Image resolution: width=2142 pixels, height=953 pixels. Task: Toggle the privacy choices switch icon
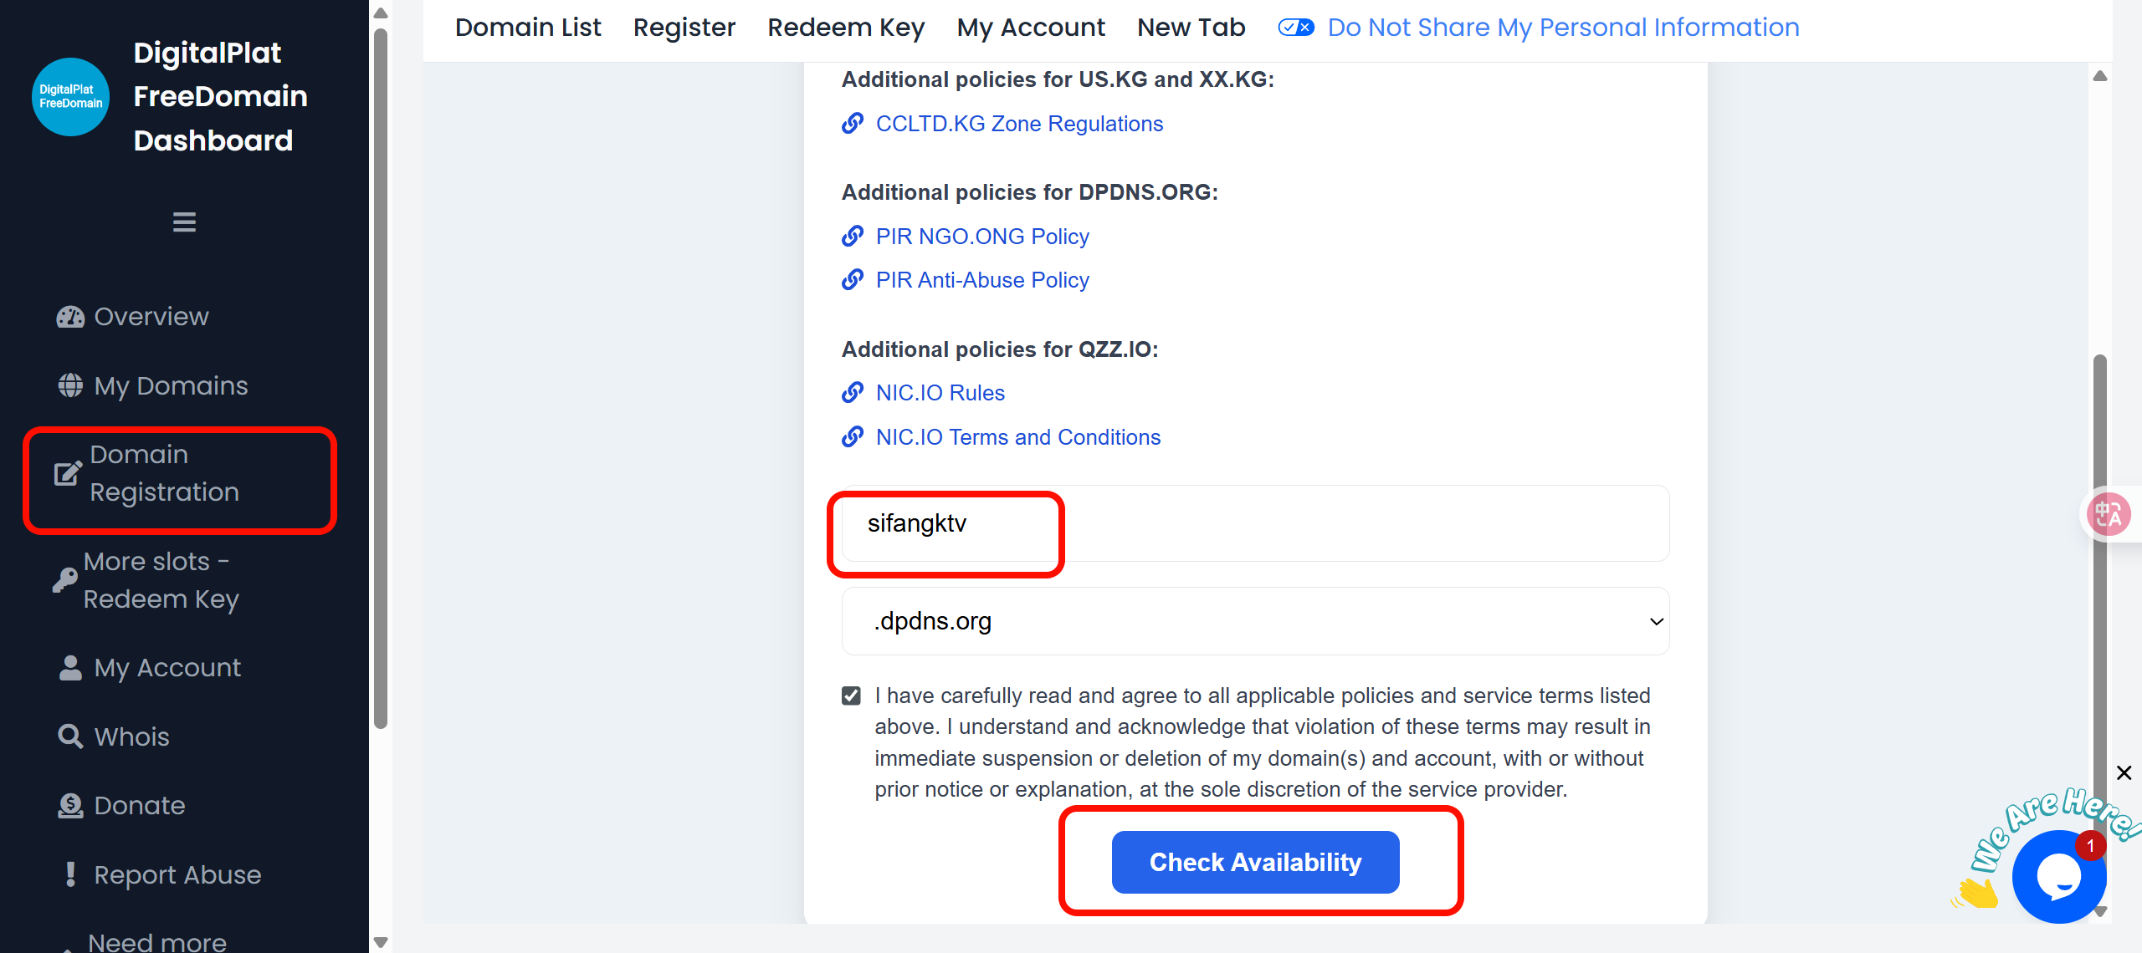(1295, 28)
